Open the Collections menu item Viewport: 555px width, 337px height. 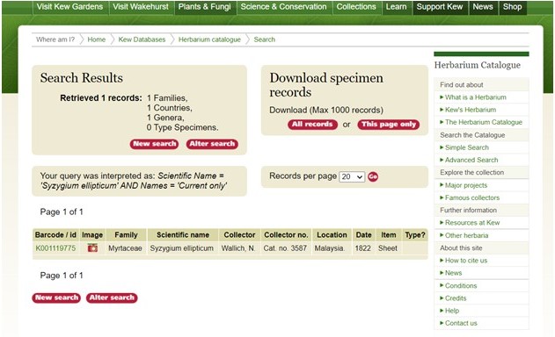click(x=356, y=7)
